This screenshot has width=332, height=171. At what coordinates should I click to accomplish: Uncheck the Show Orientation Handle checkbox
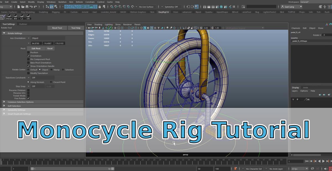[28, 66]
